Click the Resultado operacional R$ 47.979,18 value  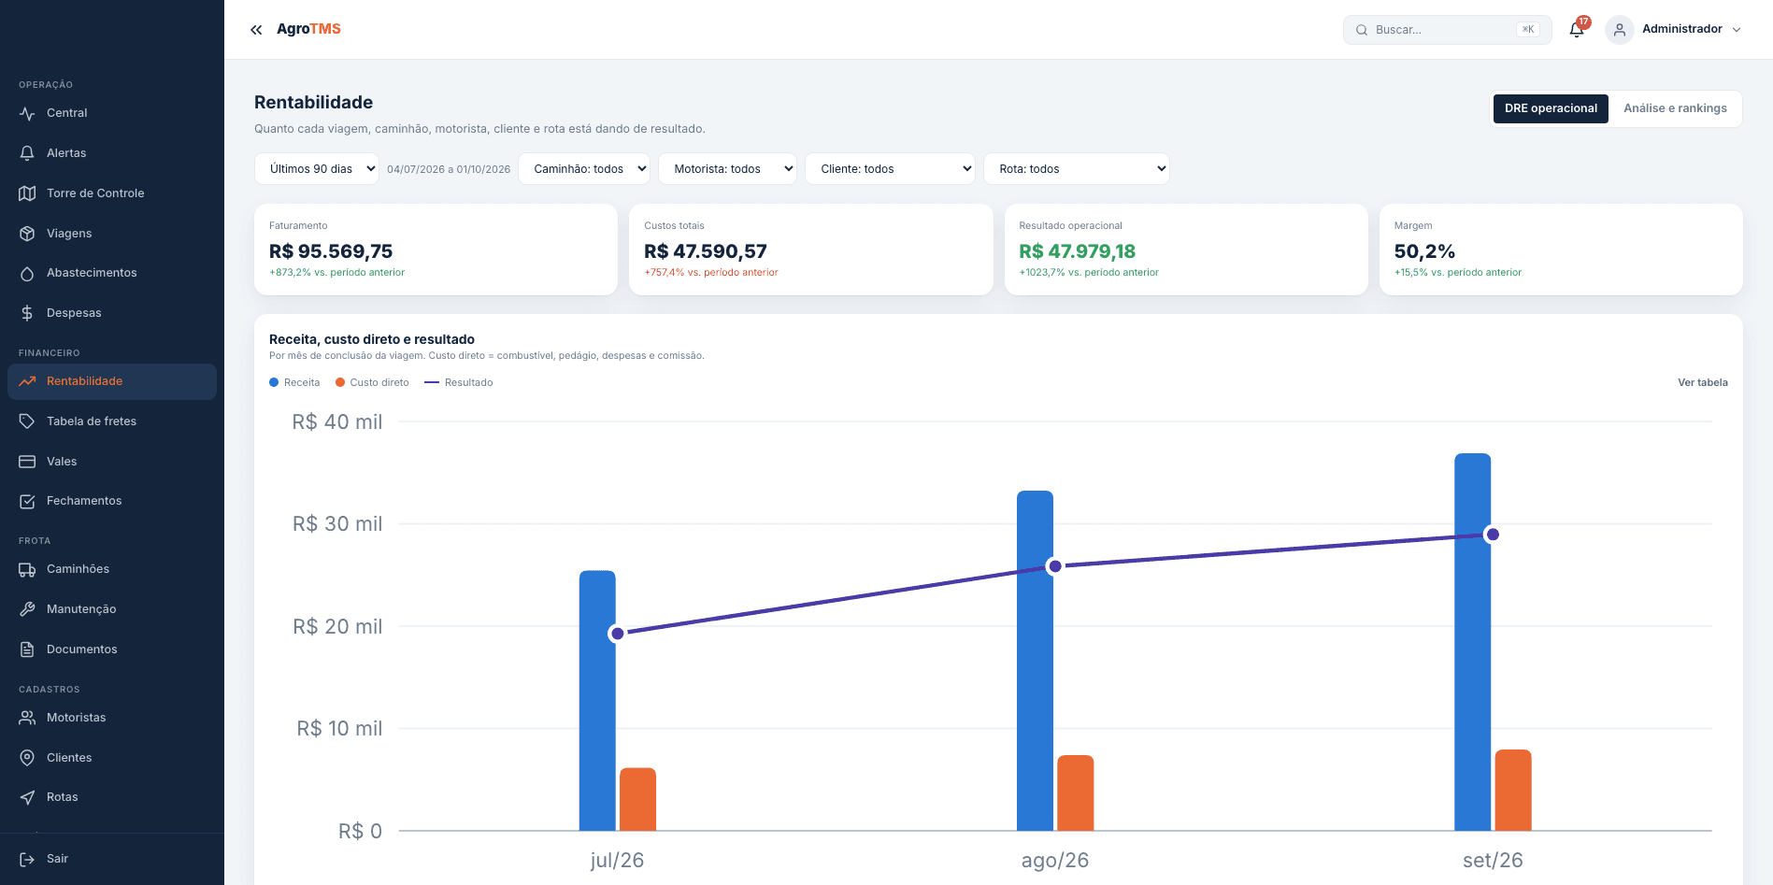(1077, 251)
